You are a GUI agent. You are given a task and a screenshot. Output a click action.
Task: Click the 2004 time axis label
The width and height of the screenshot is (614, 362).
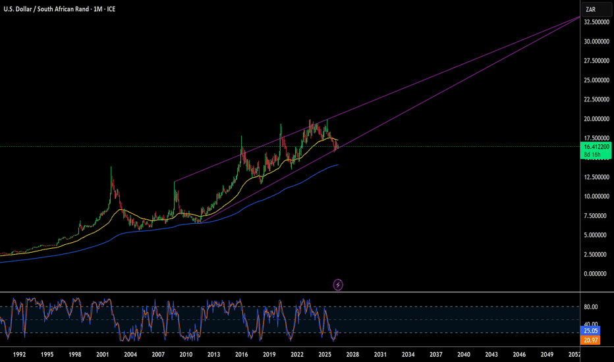pos(130,355)
